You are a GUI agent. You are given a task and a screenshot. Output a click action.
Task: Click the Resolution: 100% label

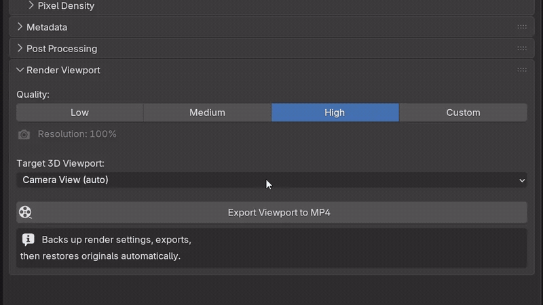77,134
